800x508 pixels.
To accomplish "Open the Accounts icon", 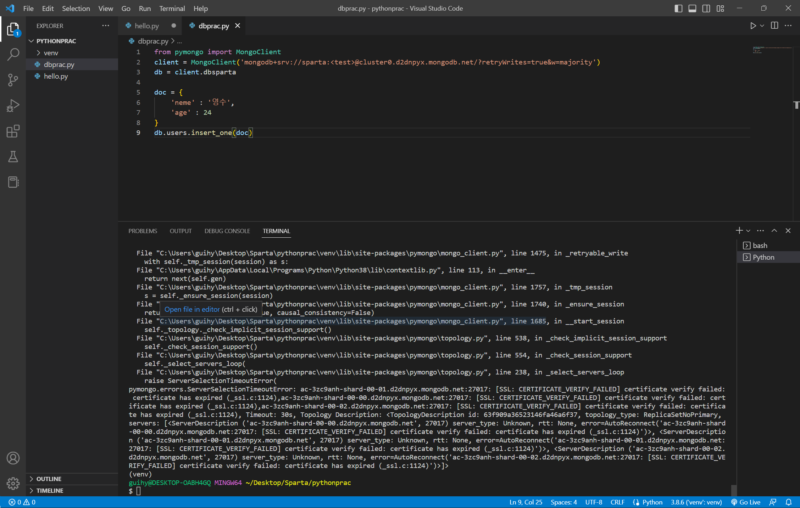I will click(13, 458).
